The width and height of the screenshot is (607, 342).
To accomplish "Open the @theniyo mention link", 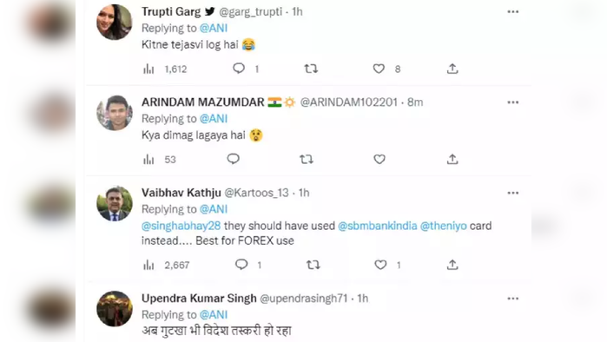I will point(443,226).
